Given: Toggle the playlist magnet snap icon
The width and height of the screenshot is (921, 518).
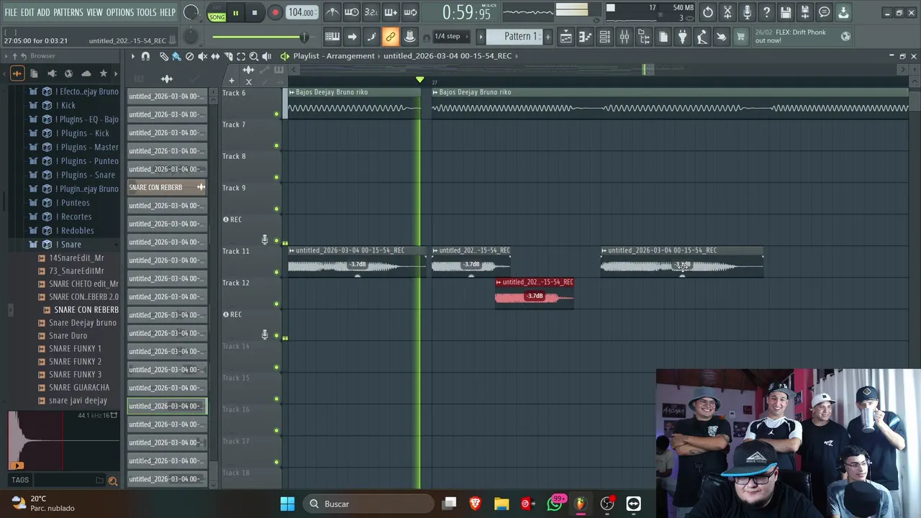Looking at the screenshot, I should click(145, 56).
